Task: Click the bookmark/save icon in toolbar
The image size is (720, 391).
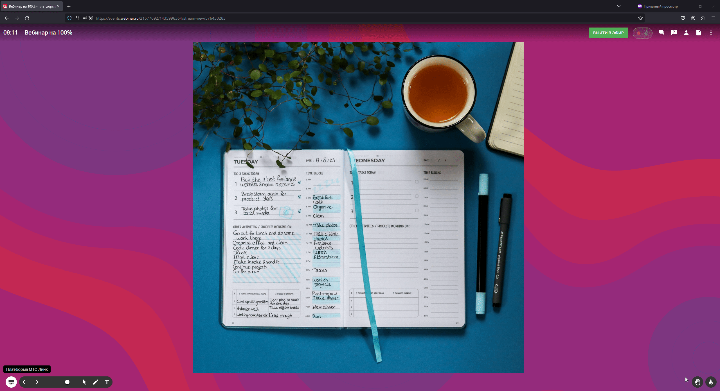Action: (x=640, y=18)
